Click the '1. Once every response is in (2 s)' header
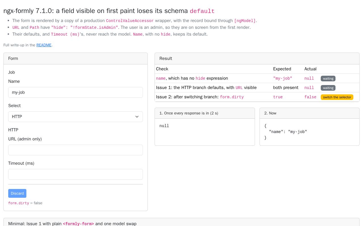This screenshot has height=226, width=363. pyautogui.click(x=205, y=113)
